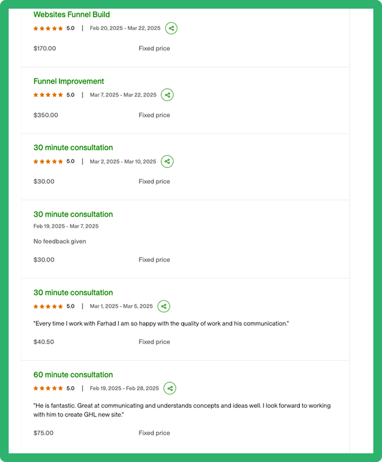Open the 30 minute consultation priced $40.50
382x462 pixels.
(x=73, y=293)
